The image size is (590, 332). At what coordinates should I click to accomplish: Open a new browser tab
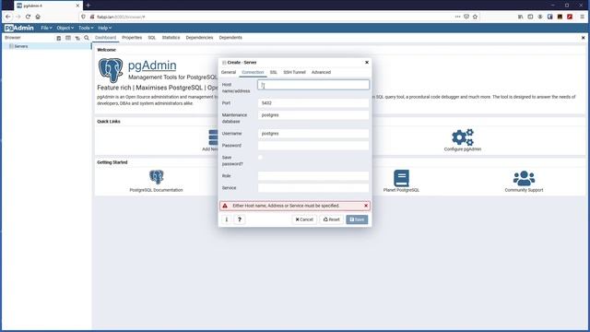pos(88,6)
